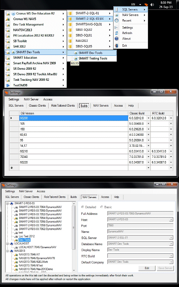The image size is (179, 287).
Task: Click the new row DB Version cell
Action: [74, 168]
